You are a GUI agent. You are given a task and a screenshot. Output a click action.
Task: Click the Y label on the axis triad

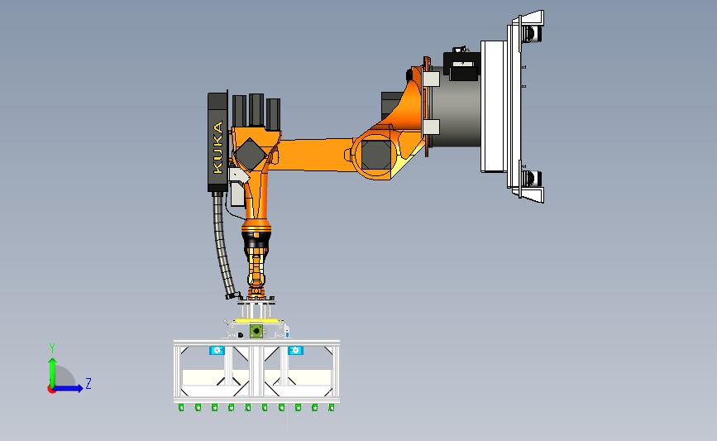click(x=52, y=348)
